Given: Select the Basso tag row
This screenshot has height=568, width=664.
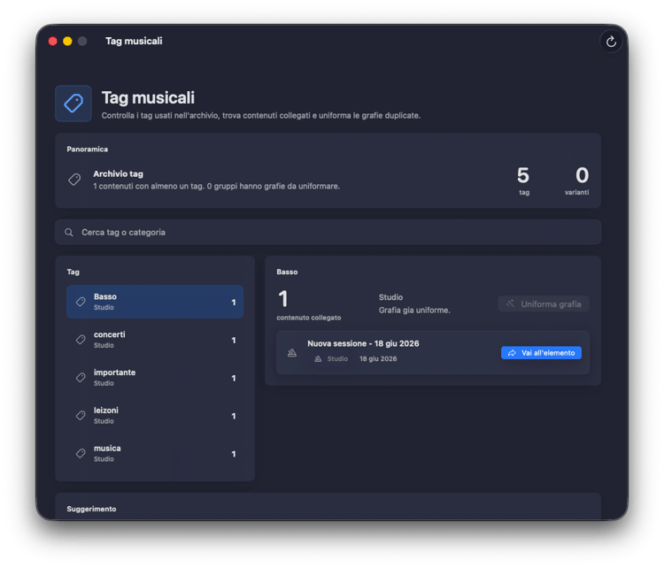Looking at the screenshot, I should (155, 302).
